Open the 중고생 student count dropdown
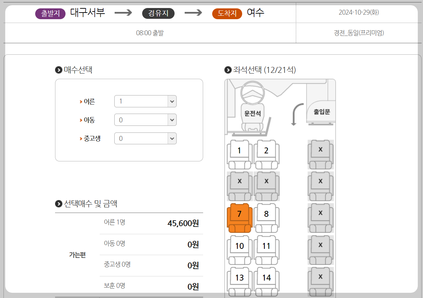Viewport: 423px width, 298px height. click(x=145, y=138)
